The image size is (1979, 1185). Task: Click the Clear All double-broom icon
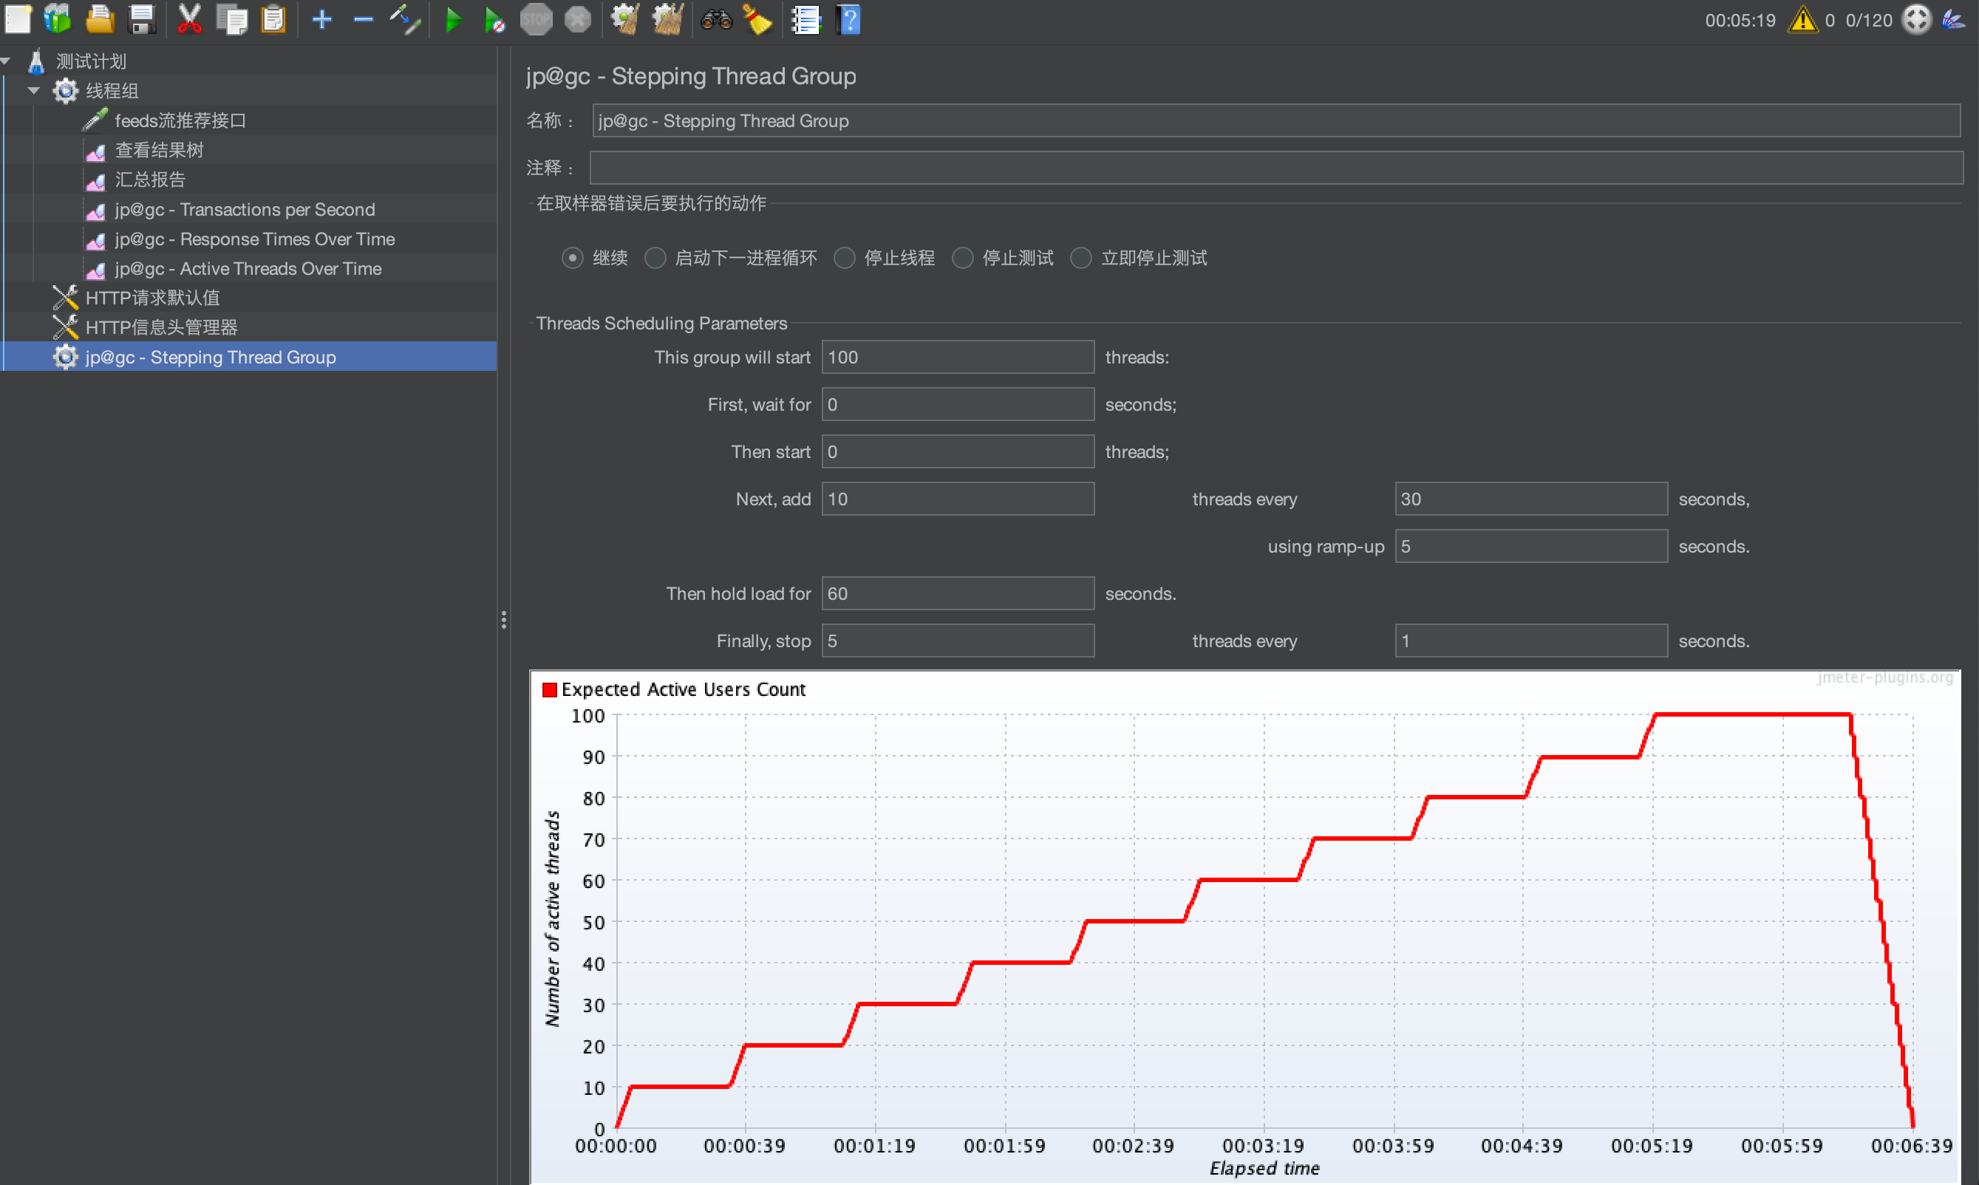pyautogui.click(x=667, y=19)
